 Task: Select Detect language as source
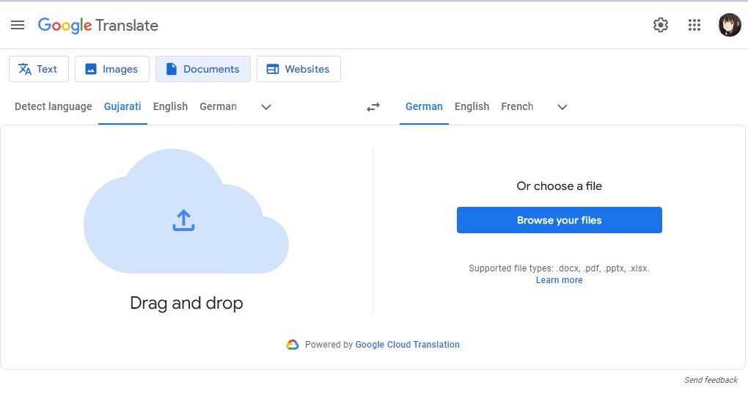(54, 106)
